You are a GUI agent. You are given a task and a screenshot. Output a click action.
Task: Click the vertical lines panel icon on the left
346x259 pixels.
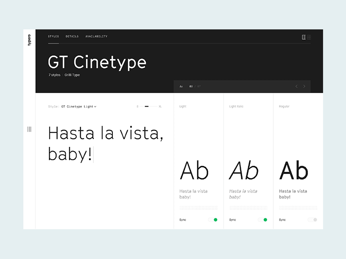click(29, 129)
